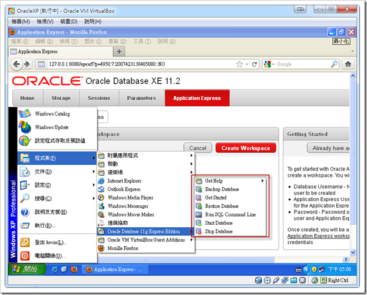This screenshot has height=295, width=367.
Task: Switch to Sessions tab
Action: pos(99,98)
